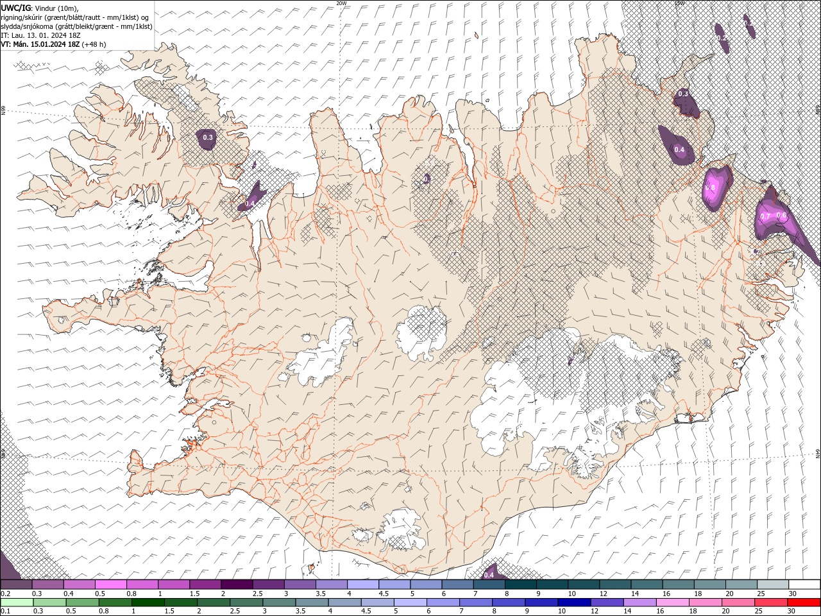Screen dimensions: 821x616
Task: Select lower legend swatch between 10 and 12
Action: pyautogui.click(x=574, y=603)
